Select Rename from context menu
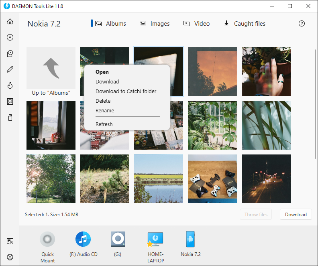 [105, 110]
